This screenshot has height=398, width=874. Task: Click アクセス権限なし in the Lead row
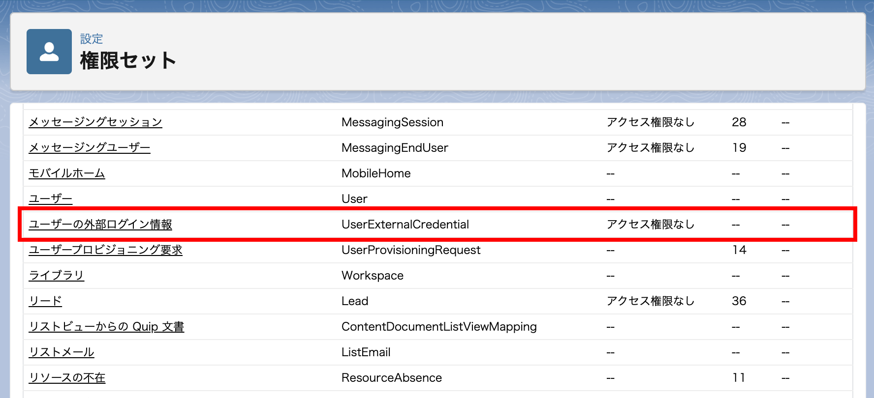650,301
